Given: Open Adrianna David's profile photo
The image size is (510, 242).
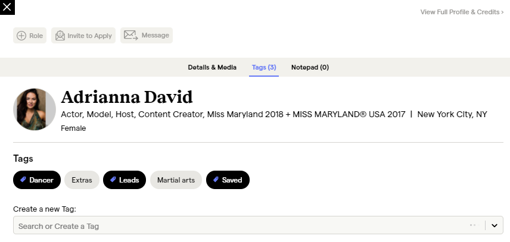Looking at the screenshot, I should click(x=35, y=109).
